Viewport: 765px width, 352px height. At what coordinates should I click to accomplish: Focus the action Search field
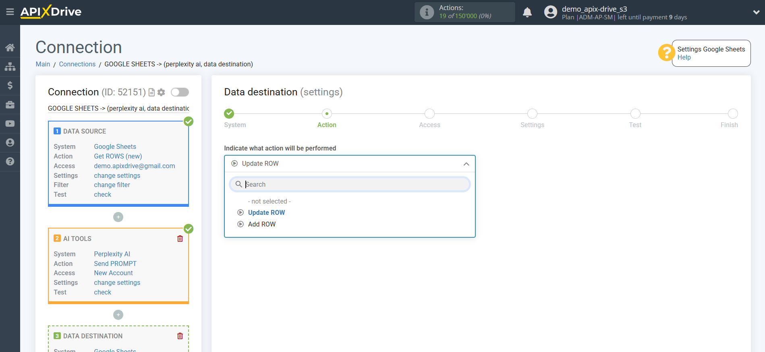(350, 184)
